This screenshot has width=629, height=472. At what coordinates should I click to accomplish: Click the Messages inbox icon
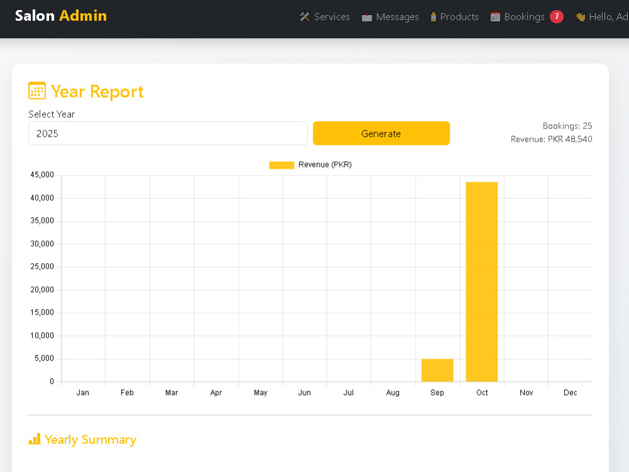click(x=367, y=17)
